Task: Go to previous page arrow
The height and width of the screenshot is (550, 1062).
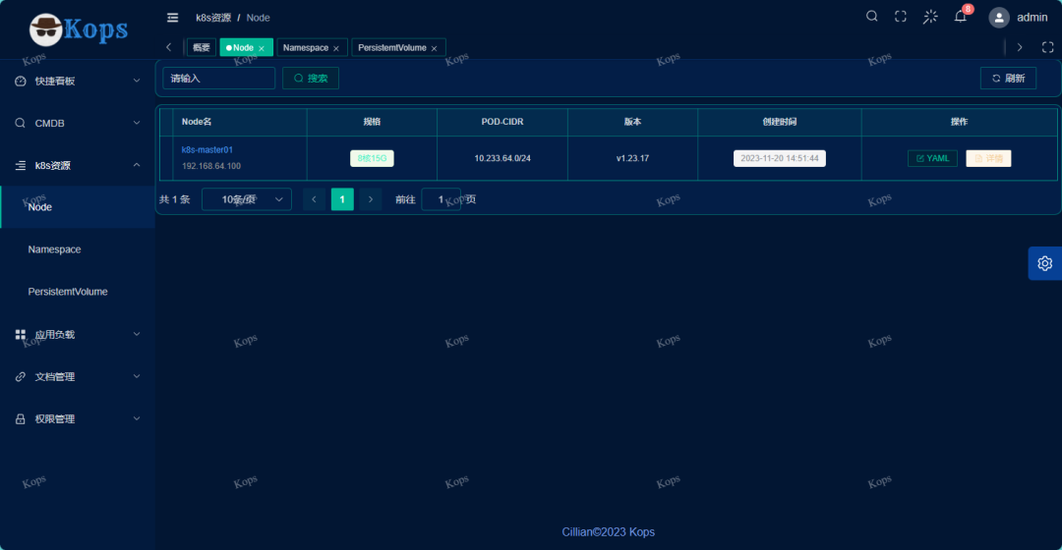Action: coord(315,199)
